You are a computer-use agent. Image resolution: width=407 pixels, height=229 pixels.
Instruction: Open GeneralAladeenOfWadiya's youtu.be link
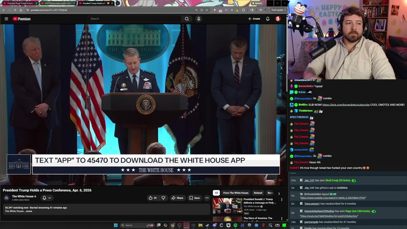329,216
